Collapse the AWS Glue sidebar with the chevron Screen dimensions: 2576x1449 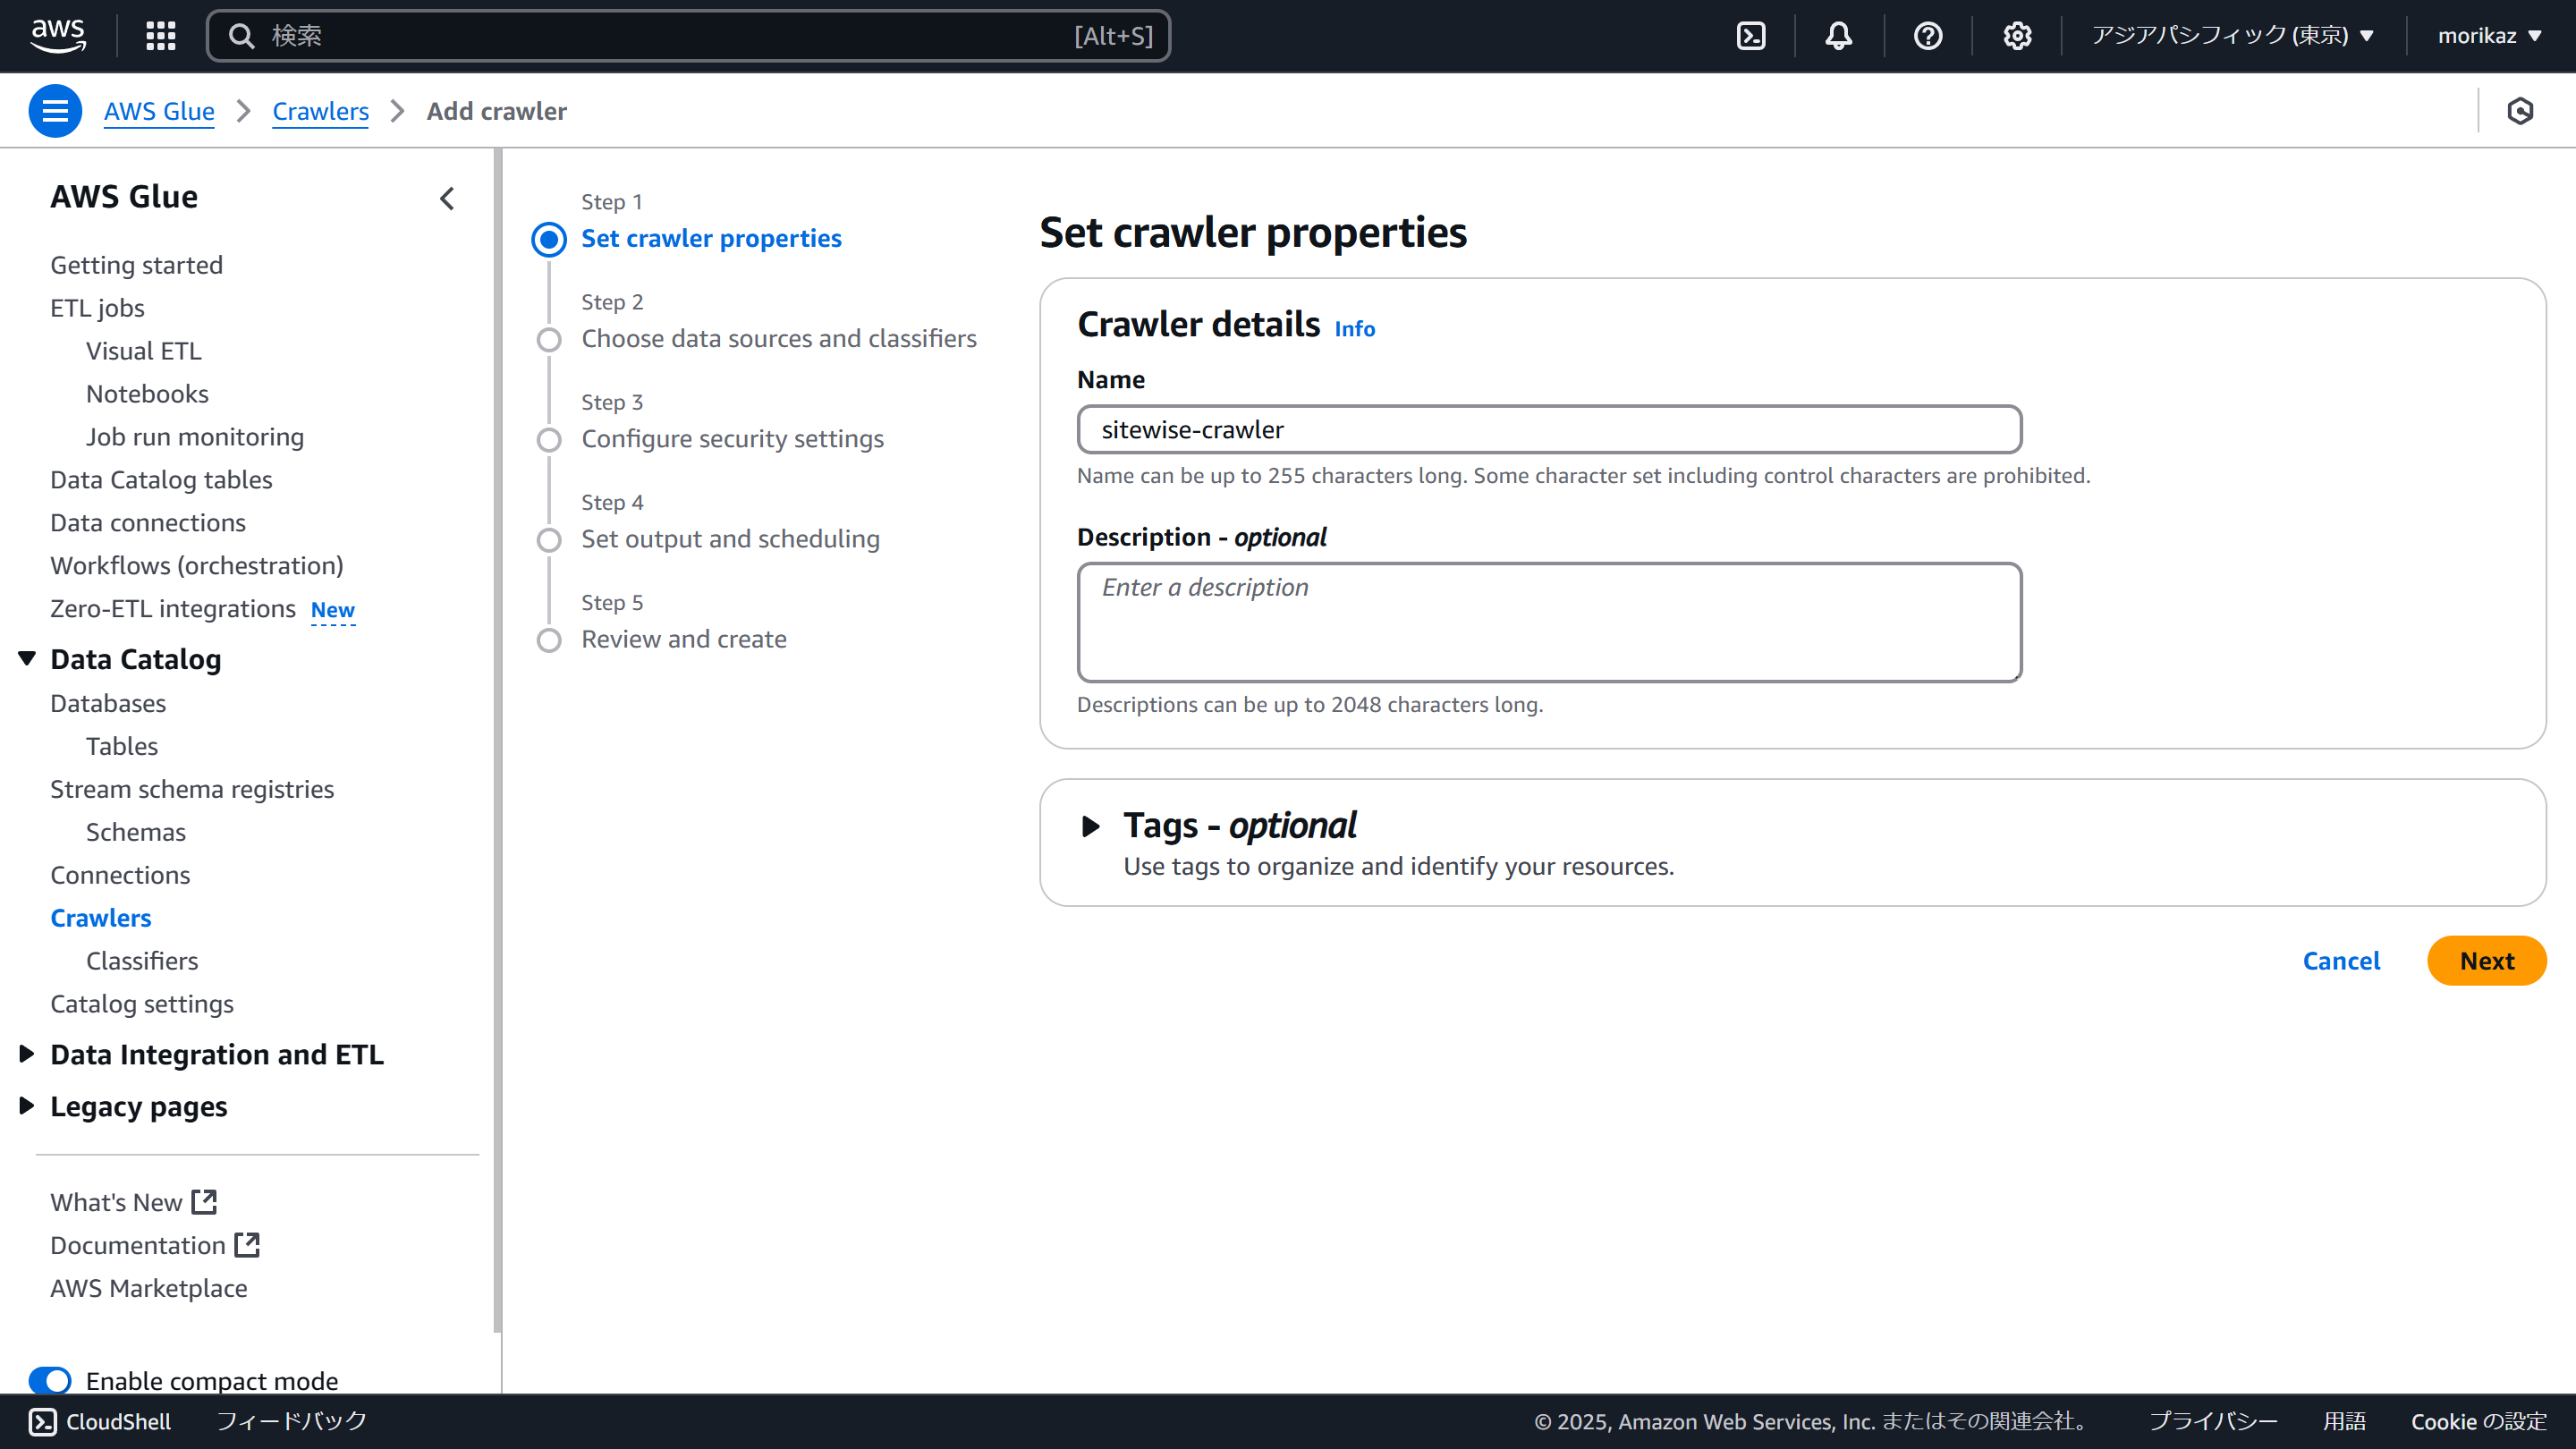pos(447,198)
